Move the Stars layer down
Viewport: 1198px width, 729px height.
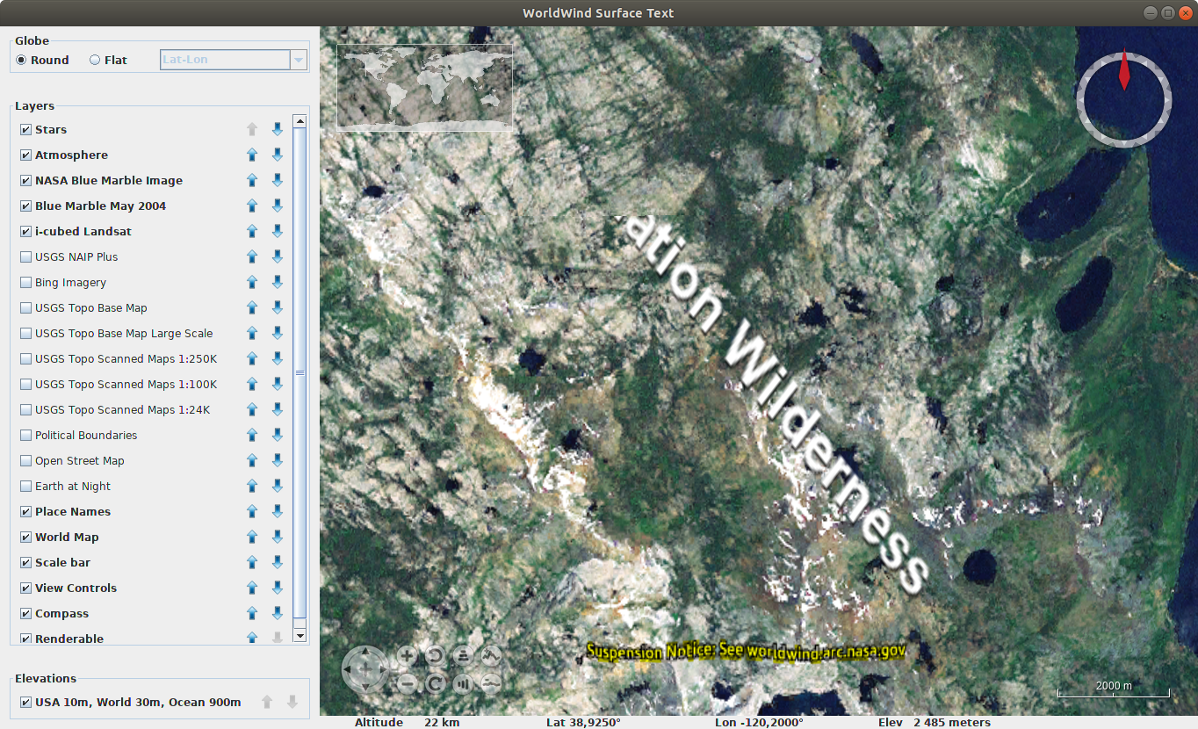pos(278,129)
